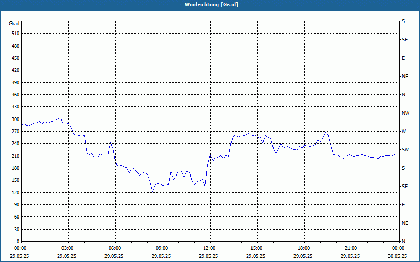Click the 60 degree axis label
The height and width of the screenshot is (262, 420).
click(17, 216)
